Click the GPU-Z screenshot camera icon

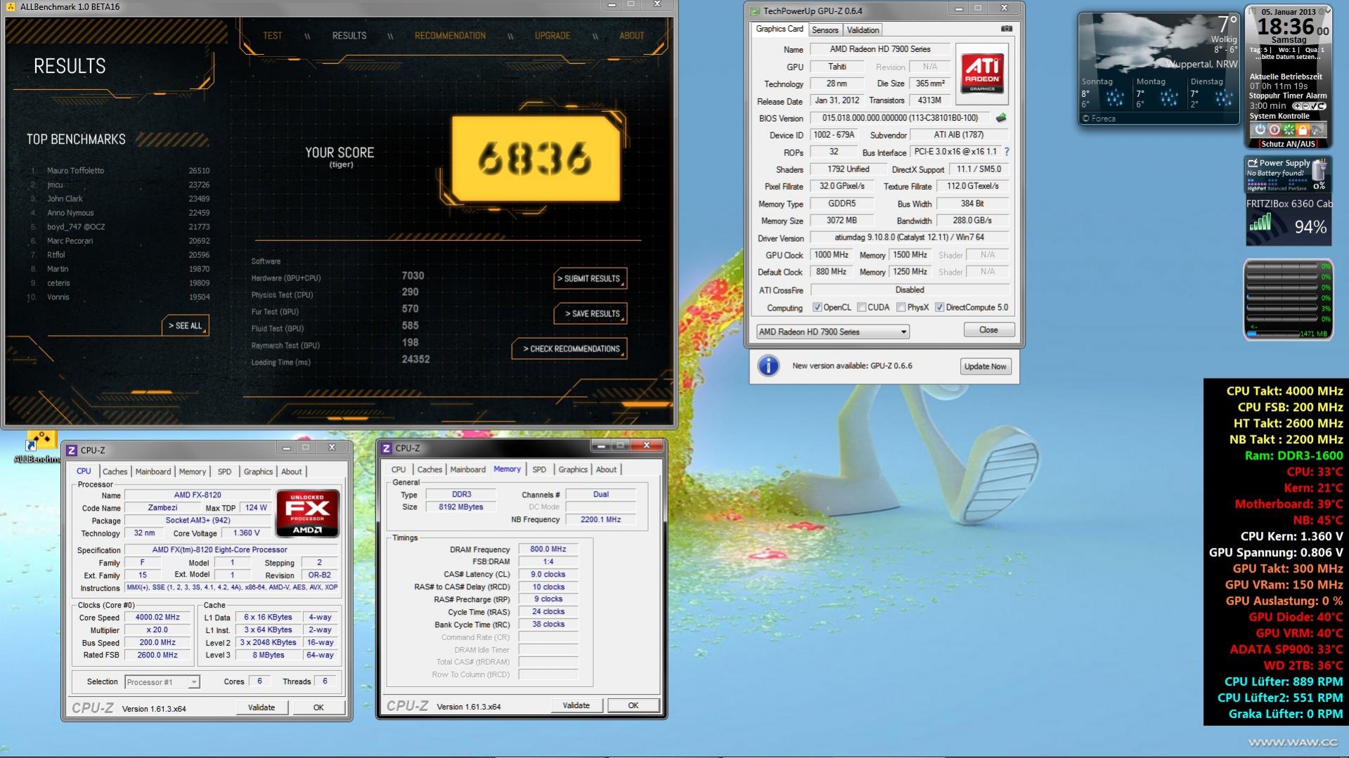pyautogui.click(x=1006, y=29)
